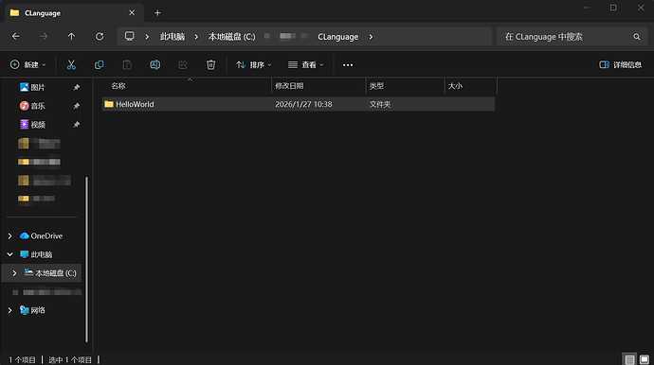Unpin 图片 using its pin icon
This screenshot has height=365, width=654.
pos(77,87)
